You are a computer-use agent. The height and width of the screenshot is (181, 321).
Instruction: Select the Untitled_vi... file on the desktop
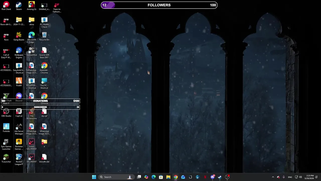coord(44,6)
